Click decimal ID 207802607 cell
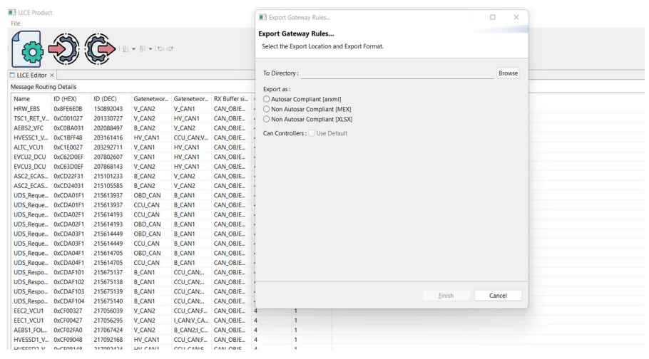Screen dimensions: 649x359 pos(108,157)
